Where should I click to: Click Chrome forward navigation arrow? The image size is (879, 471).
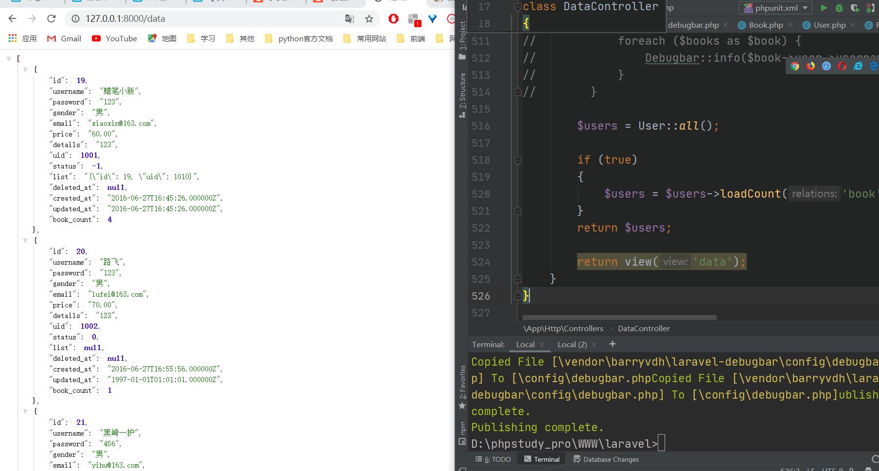tap(32, 18)
